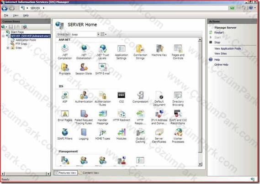Viewport: 260px width, 184px height.
Task: Open the .NET Compilation feature
Action: tap(65, 52)
